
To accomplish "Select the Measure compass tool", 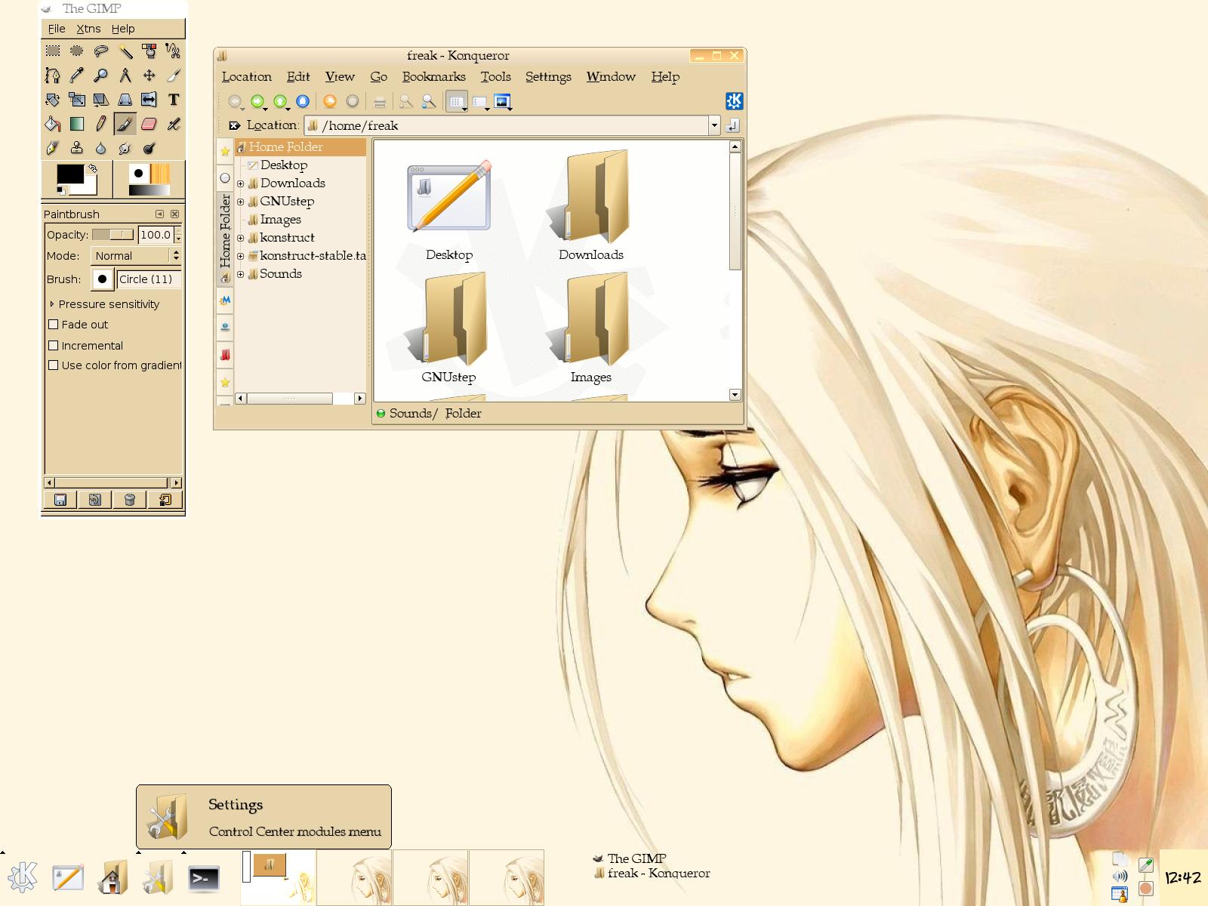I will pyautogui.click(x=125, y=75).
